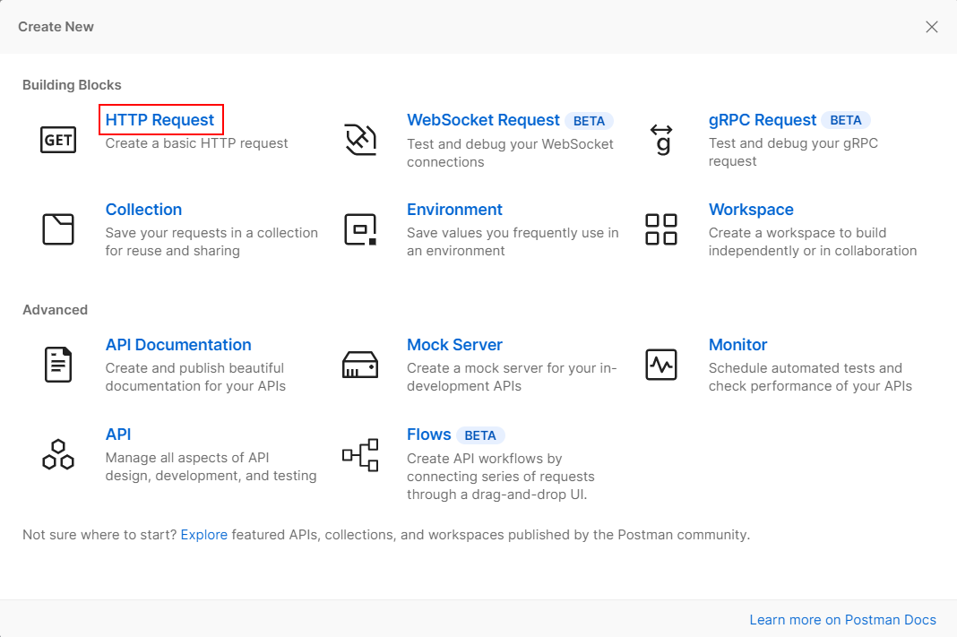Click 'Test and debug your WebSocket connections' text
The width and height of the screenshot is (957, 637).
click(510, 152)
